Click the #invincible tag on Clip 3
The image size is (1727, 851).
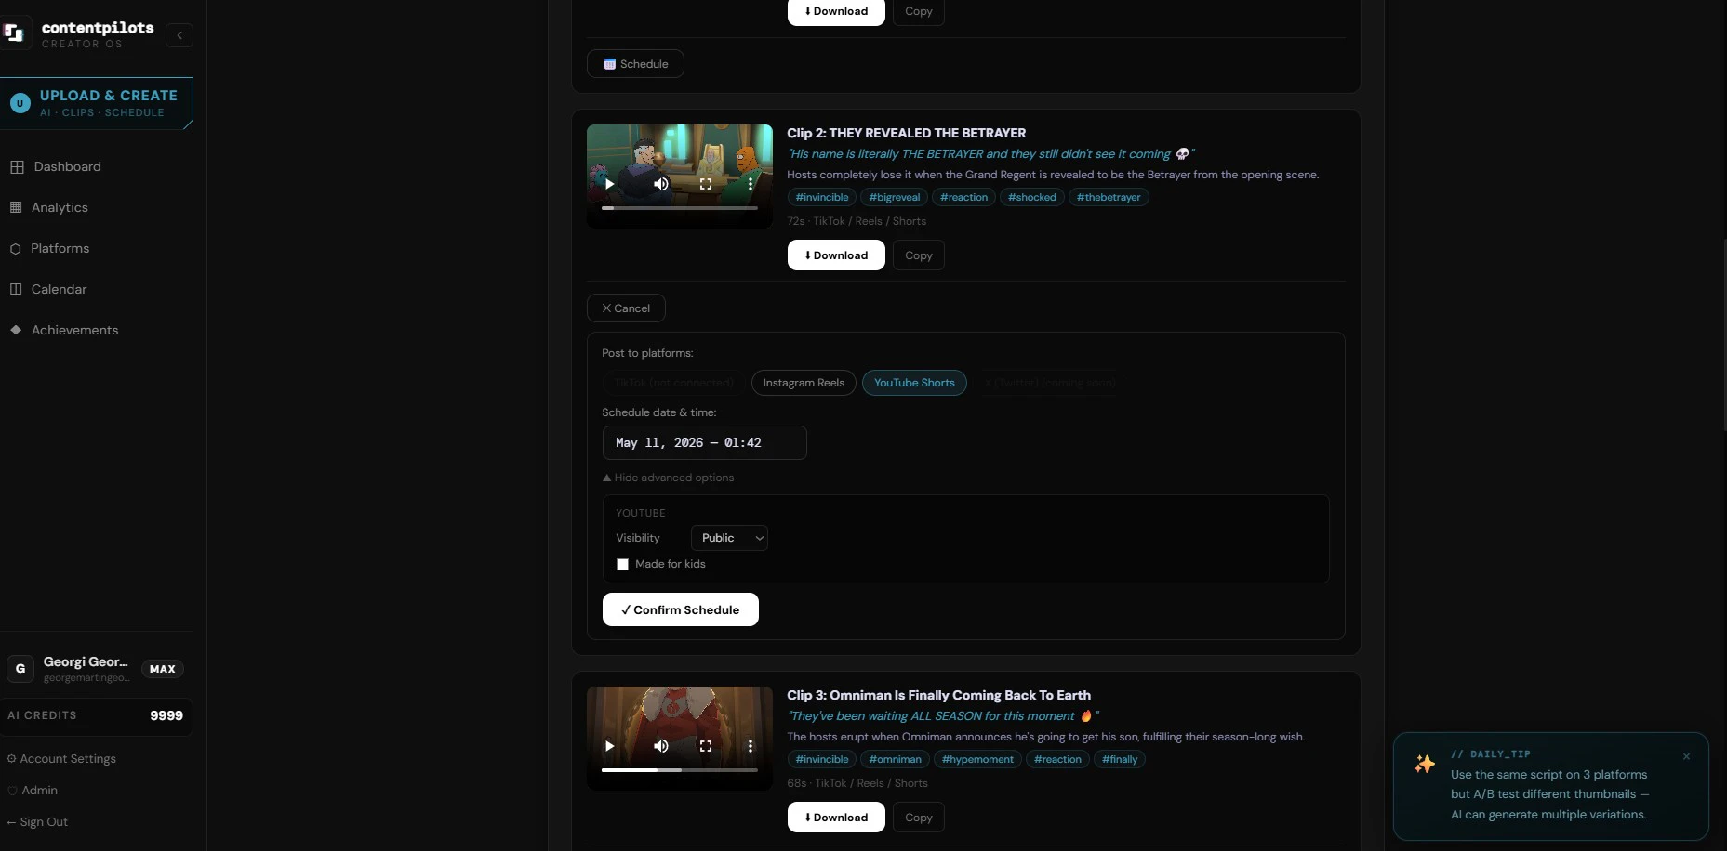(822, 759)
